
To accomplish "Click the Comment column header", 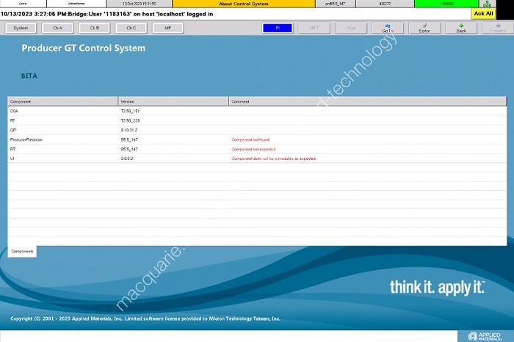I will [x=367, y=101].
